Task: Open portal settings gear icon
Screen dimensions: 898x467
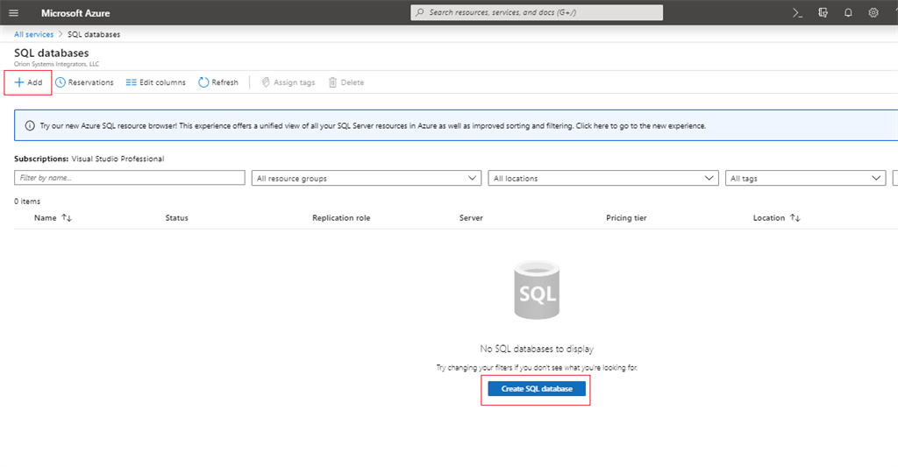Action: click(x=873, y=13)
